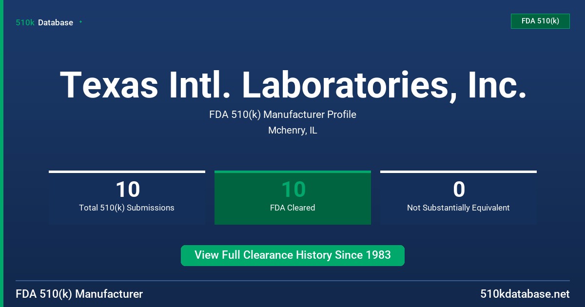The height and width of the screenshot is (307, 585).
Task: Select the FDA 510(k) Manufacturer Profile subtitle
Action: (283, 115)
